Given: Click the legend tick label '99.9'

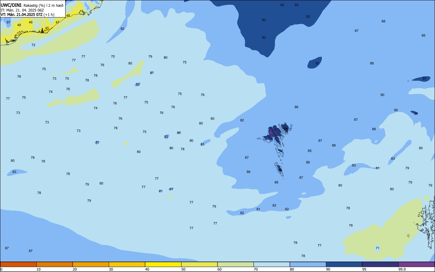Looking at the screenshot, I should [402, 269].
